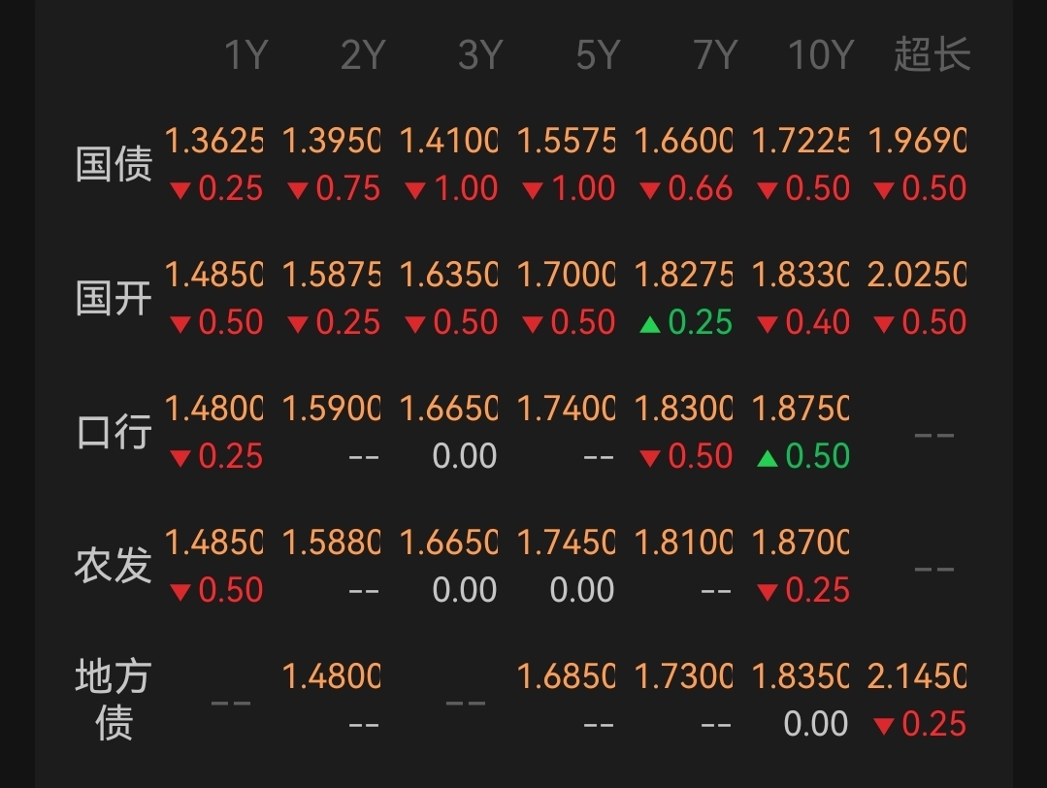Click the red down arrow for 农发 10Y
The image size is (1047, 788).
click(x=768, y=592)
